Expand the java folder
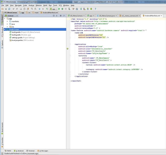Viewport: 166px width, 155px height. point(7,24)
